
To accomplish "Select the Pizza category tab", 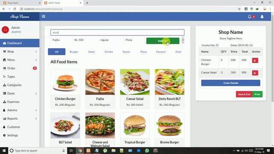I will 143,52.
